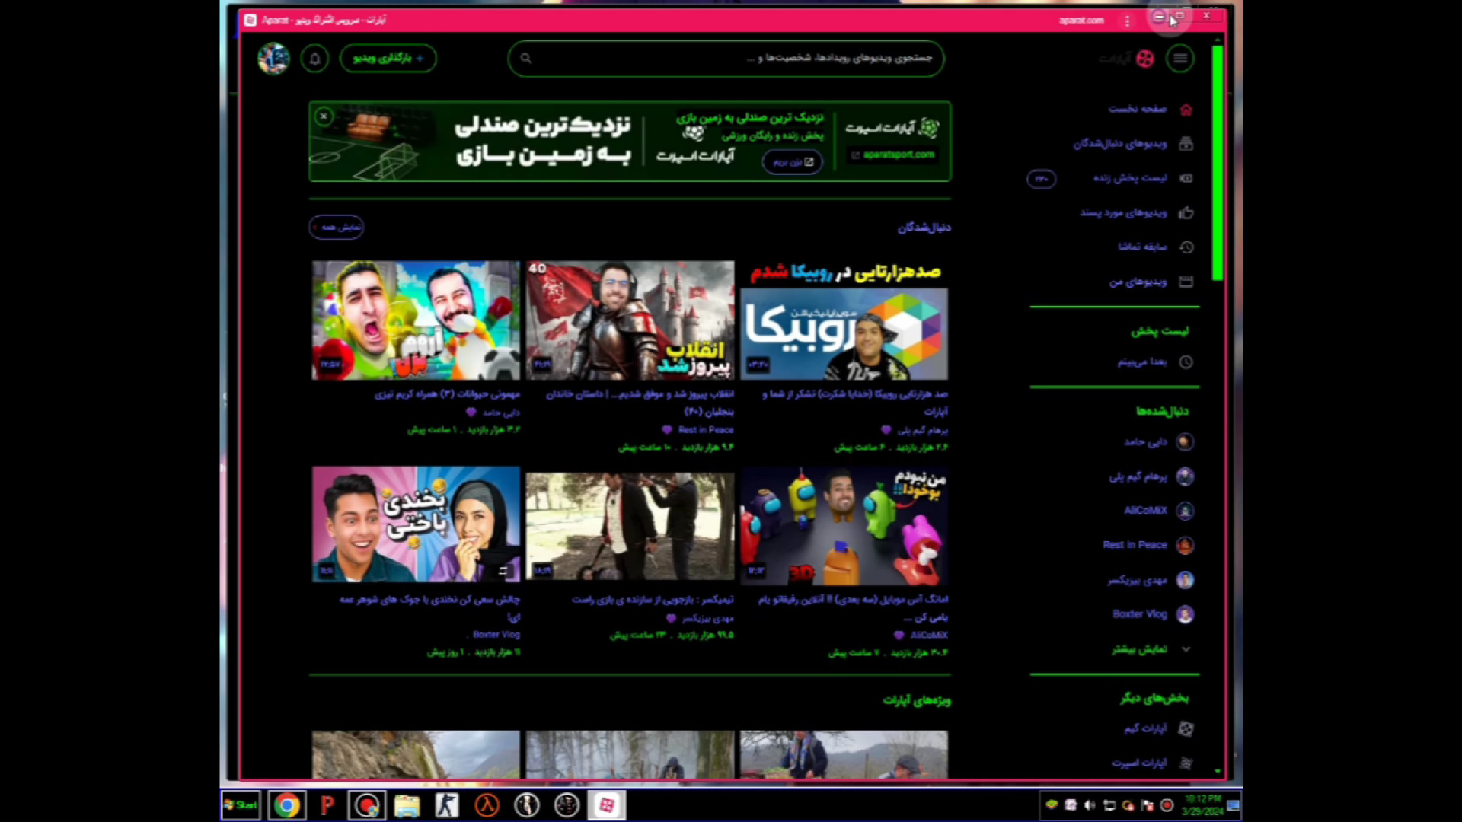
Task: Open the screen recorder taskbar icon
Action: tap(367, 805)
